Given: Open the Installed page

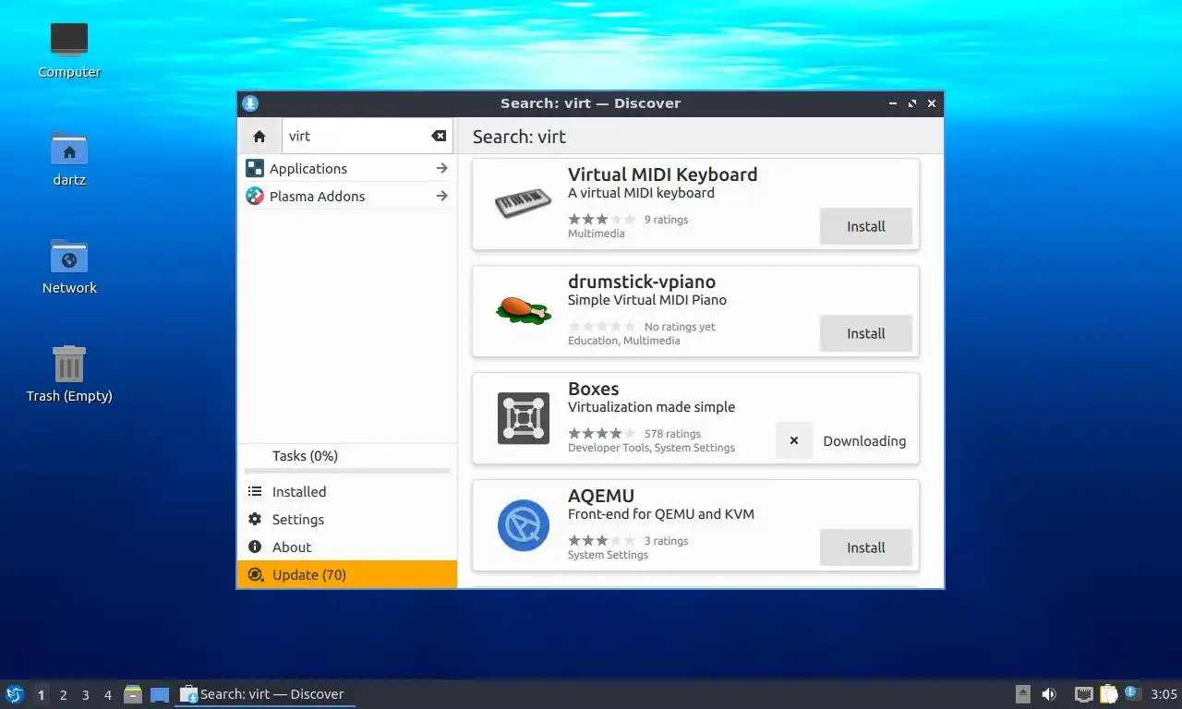Looking at the screenshot, I should 347,491.
